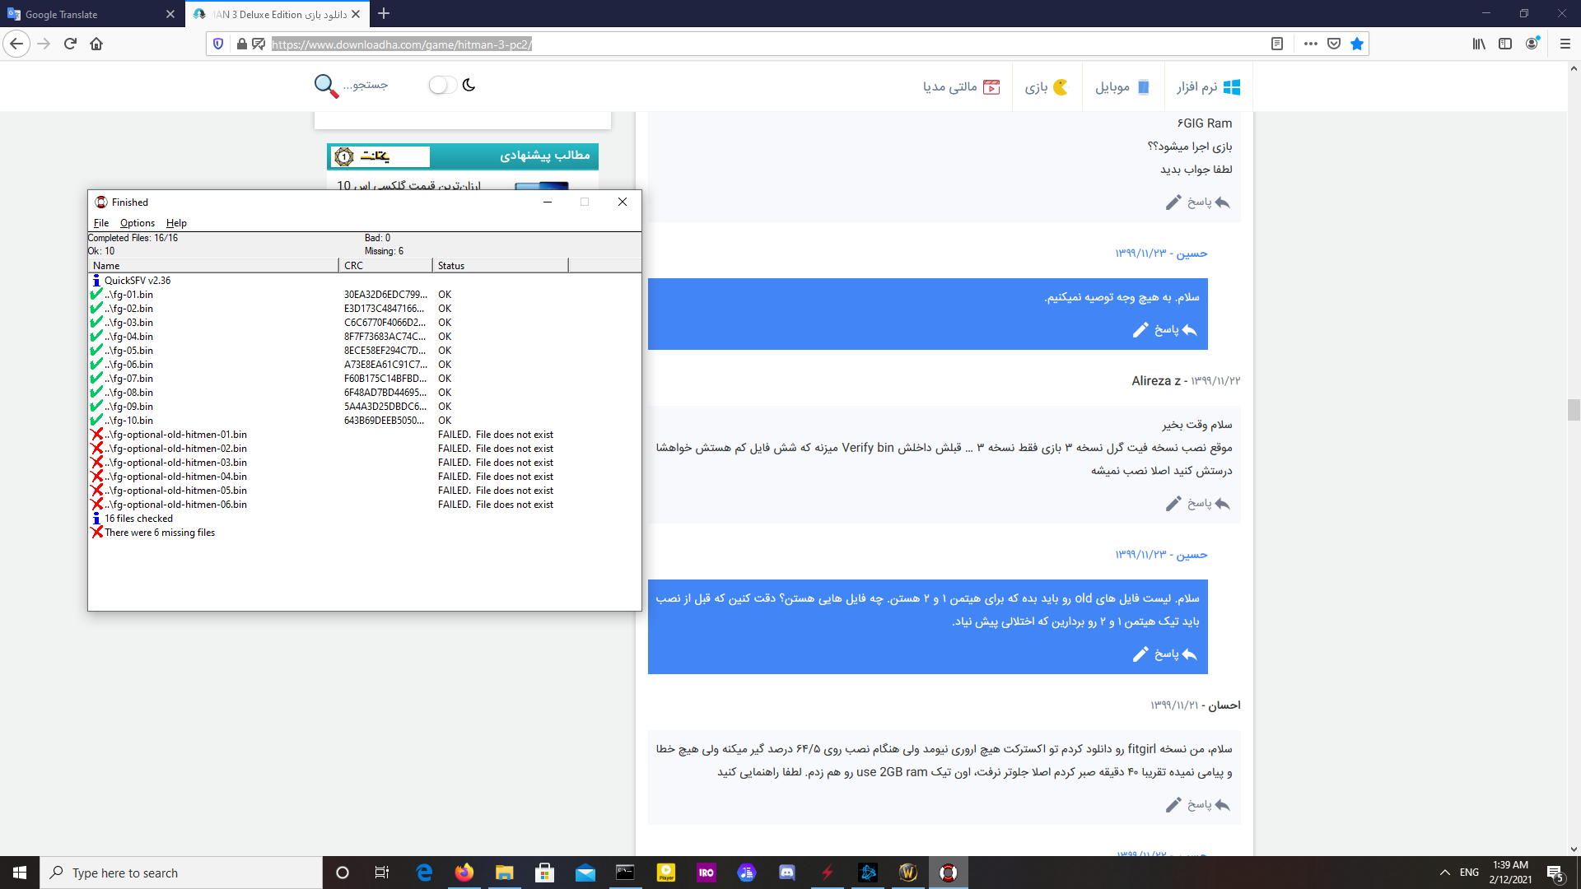Click the browser address bar URL
Screen dimensions: 1581x889
coord(402,44)
